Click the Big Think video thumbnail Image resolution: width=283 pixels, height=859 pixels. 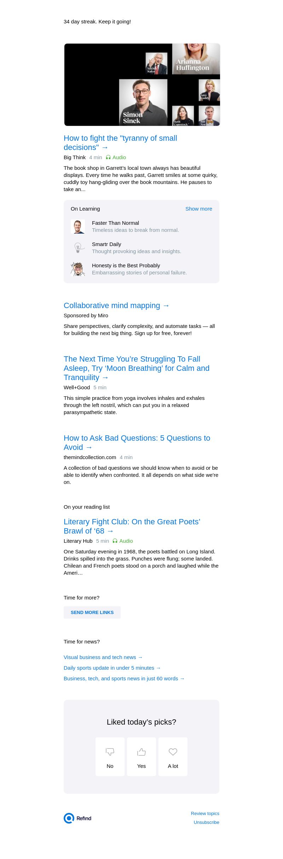point(142,85)
